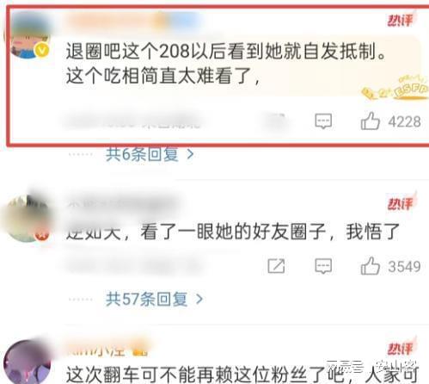Open reply bubble on the 3549-like comment
This screenshot has width=429, height=384.
(x=323, y=266)
